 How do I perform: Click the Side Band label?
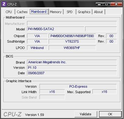pos(29,97)
